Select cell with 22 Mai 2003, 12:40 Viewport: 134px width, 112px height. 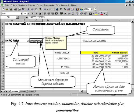pos(96,61)
